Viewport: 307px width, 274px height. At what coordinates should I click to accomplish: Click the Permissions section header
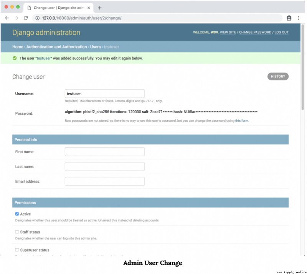150,202
